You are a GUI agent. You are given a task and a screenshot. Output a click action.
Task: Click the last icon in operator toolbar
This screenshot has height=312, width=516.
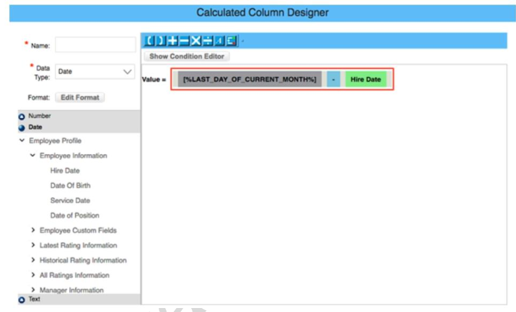pyautogui.click(x=231, y=41)
